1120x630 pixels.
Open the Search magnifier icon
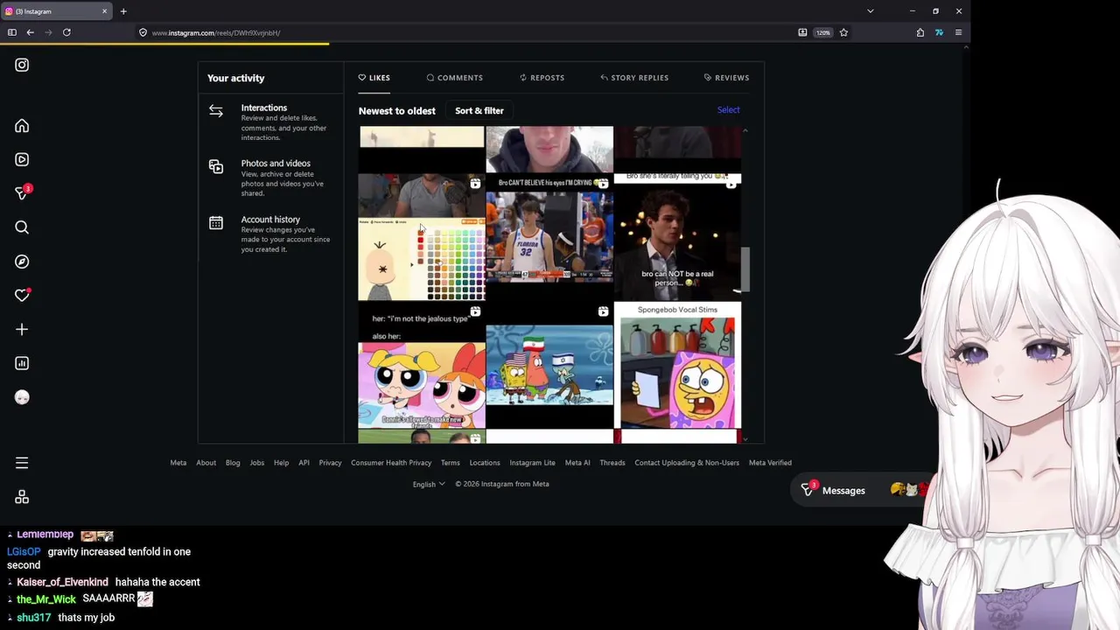coord(22,227)
